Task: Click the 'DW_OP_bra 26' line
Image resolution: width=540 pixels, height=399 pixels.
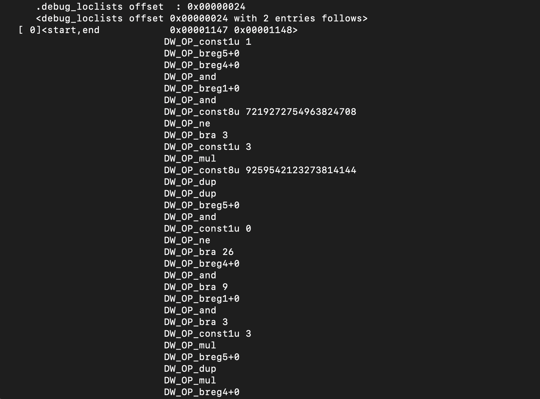Action: coord(199,252)
